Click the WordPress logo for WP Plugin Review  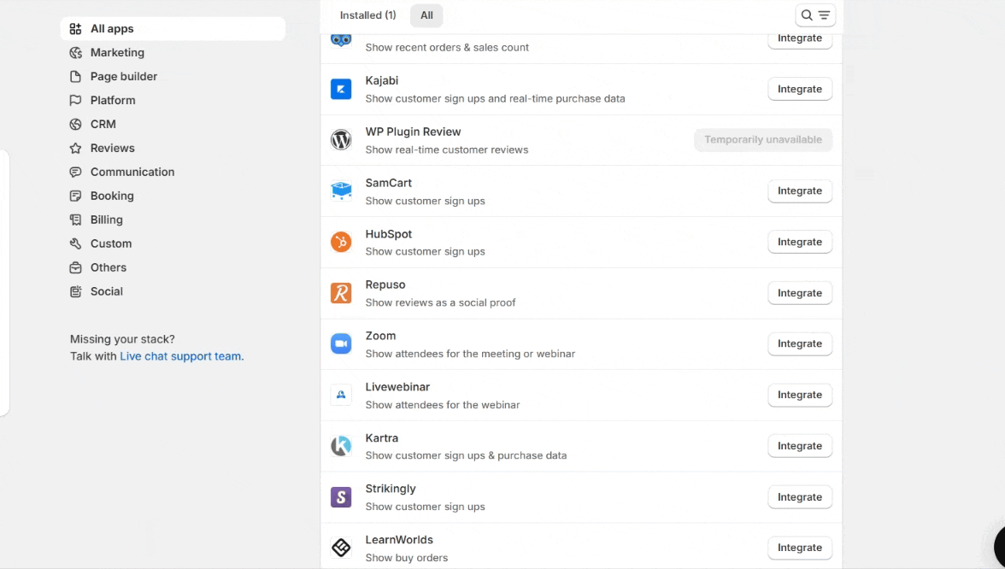[x=341, y=140]
